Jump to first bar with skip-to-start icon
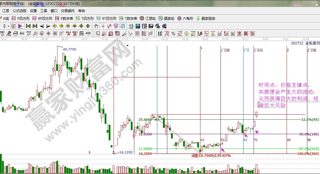The width and height of the screenshot is (320, 174). click(28, 26)
